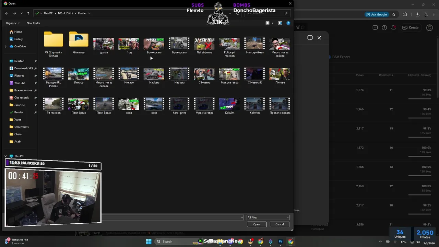Click the Open button
The height and width of the screenshot is (247, 439).
click(257, 224)
